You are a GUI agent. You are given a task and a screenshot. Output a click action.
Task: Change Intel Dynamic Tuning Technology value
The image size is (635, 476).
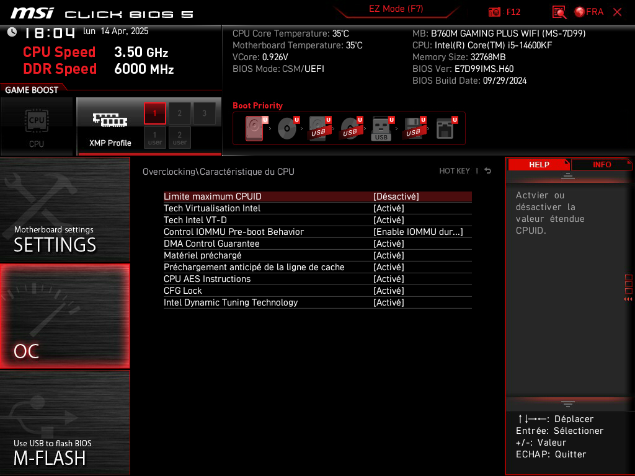pyautogui.click(x=388, y=302)
